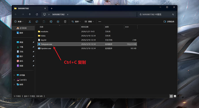This screenshot has width=199, height=108.
Task: Unpin 文档 Documents via its pin icon
Action: pyautogui.click(x=33, y=52)
